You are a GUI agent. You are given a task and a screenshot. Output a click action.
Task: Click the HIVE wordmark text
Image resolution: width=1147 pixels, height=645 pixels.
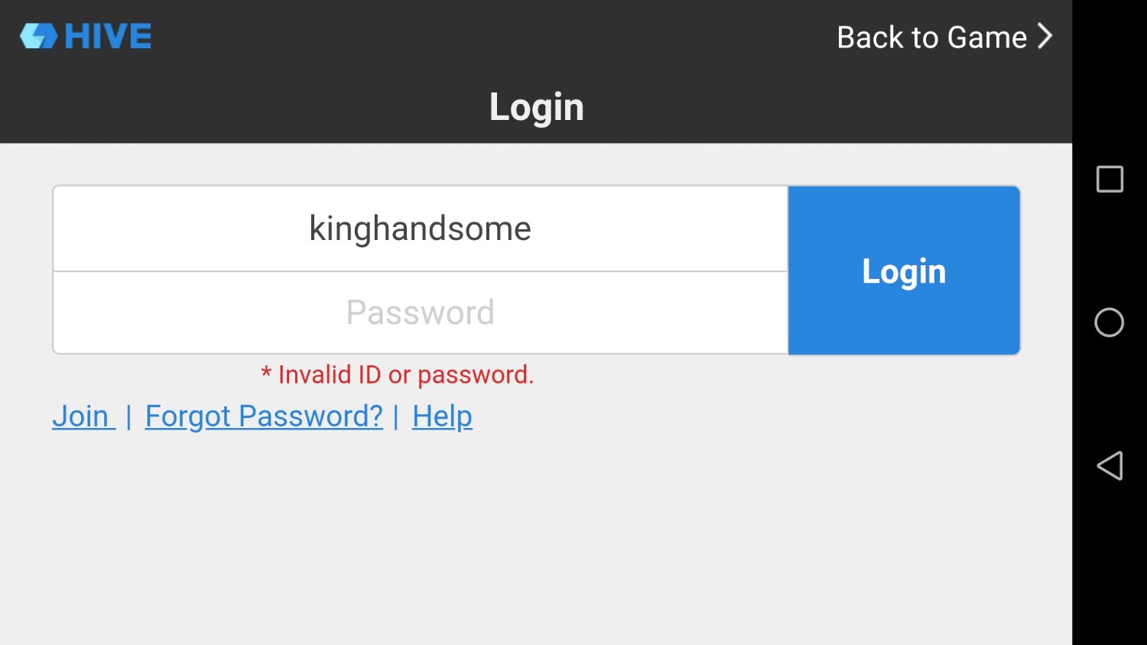point(108,36)
